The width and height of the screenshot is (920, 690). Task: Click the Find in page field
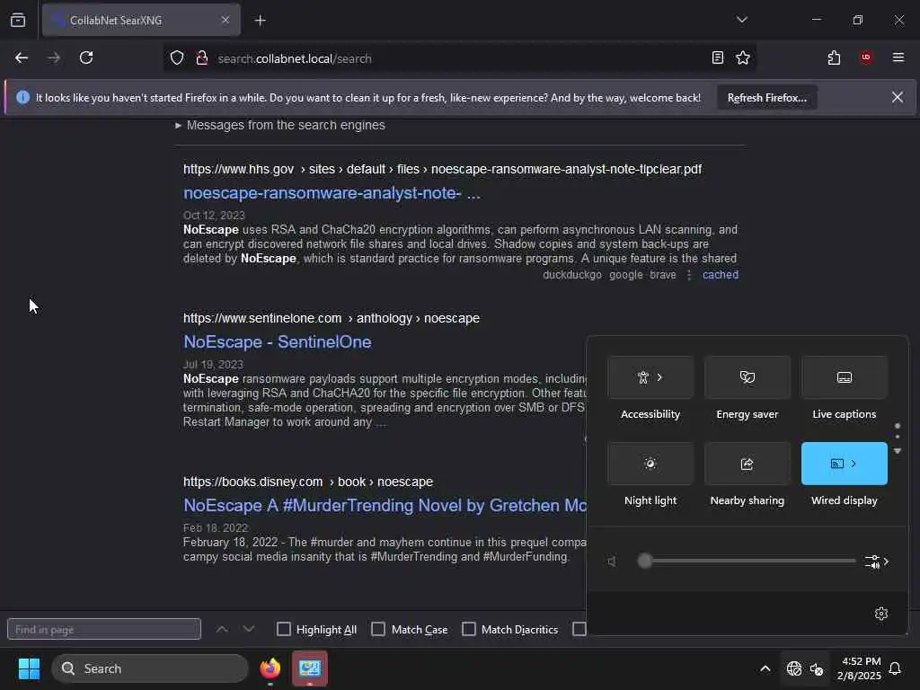(x=104, y=629)
